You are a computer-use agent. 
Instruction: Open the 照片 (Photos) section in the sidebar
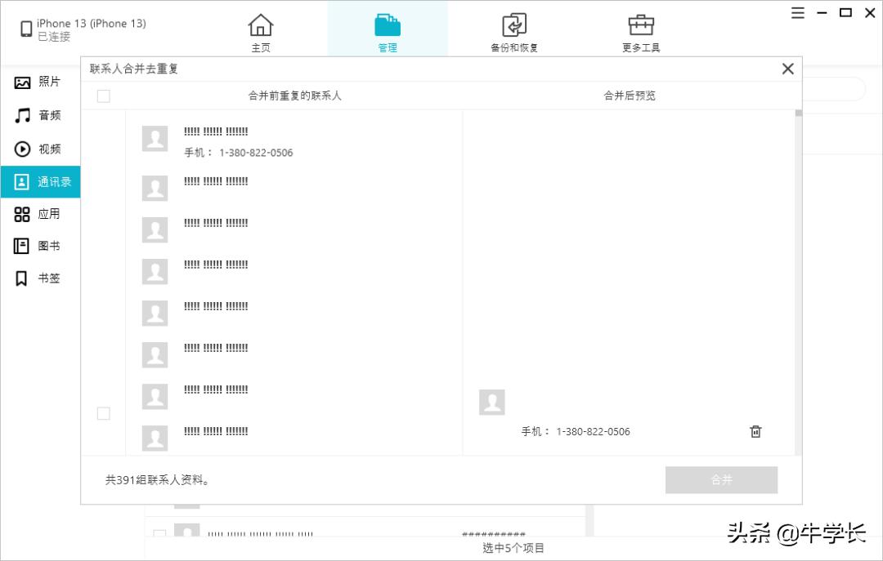(x=39, y=82)
